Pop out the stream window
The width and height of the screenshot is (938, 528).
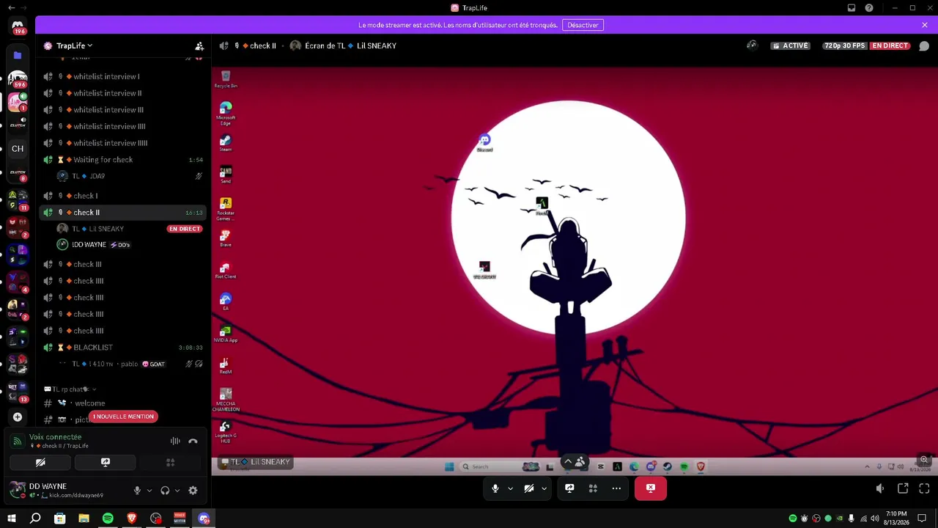903,488
